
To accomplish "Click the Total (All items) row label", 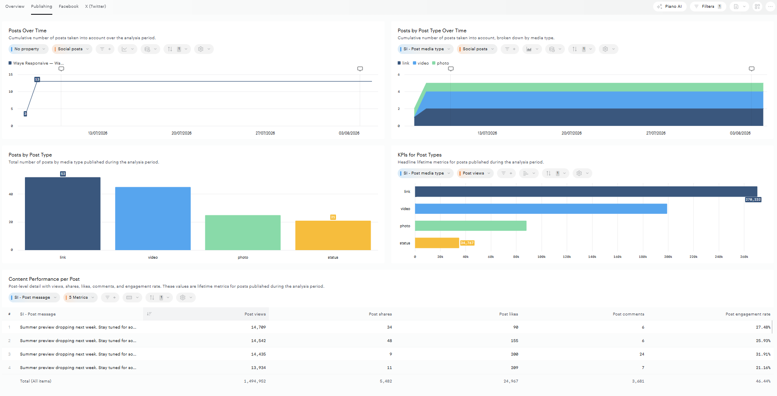I will [x=36, y=381].
